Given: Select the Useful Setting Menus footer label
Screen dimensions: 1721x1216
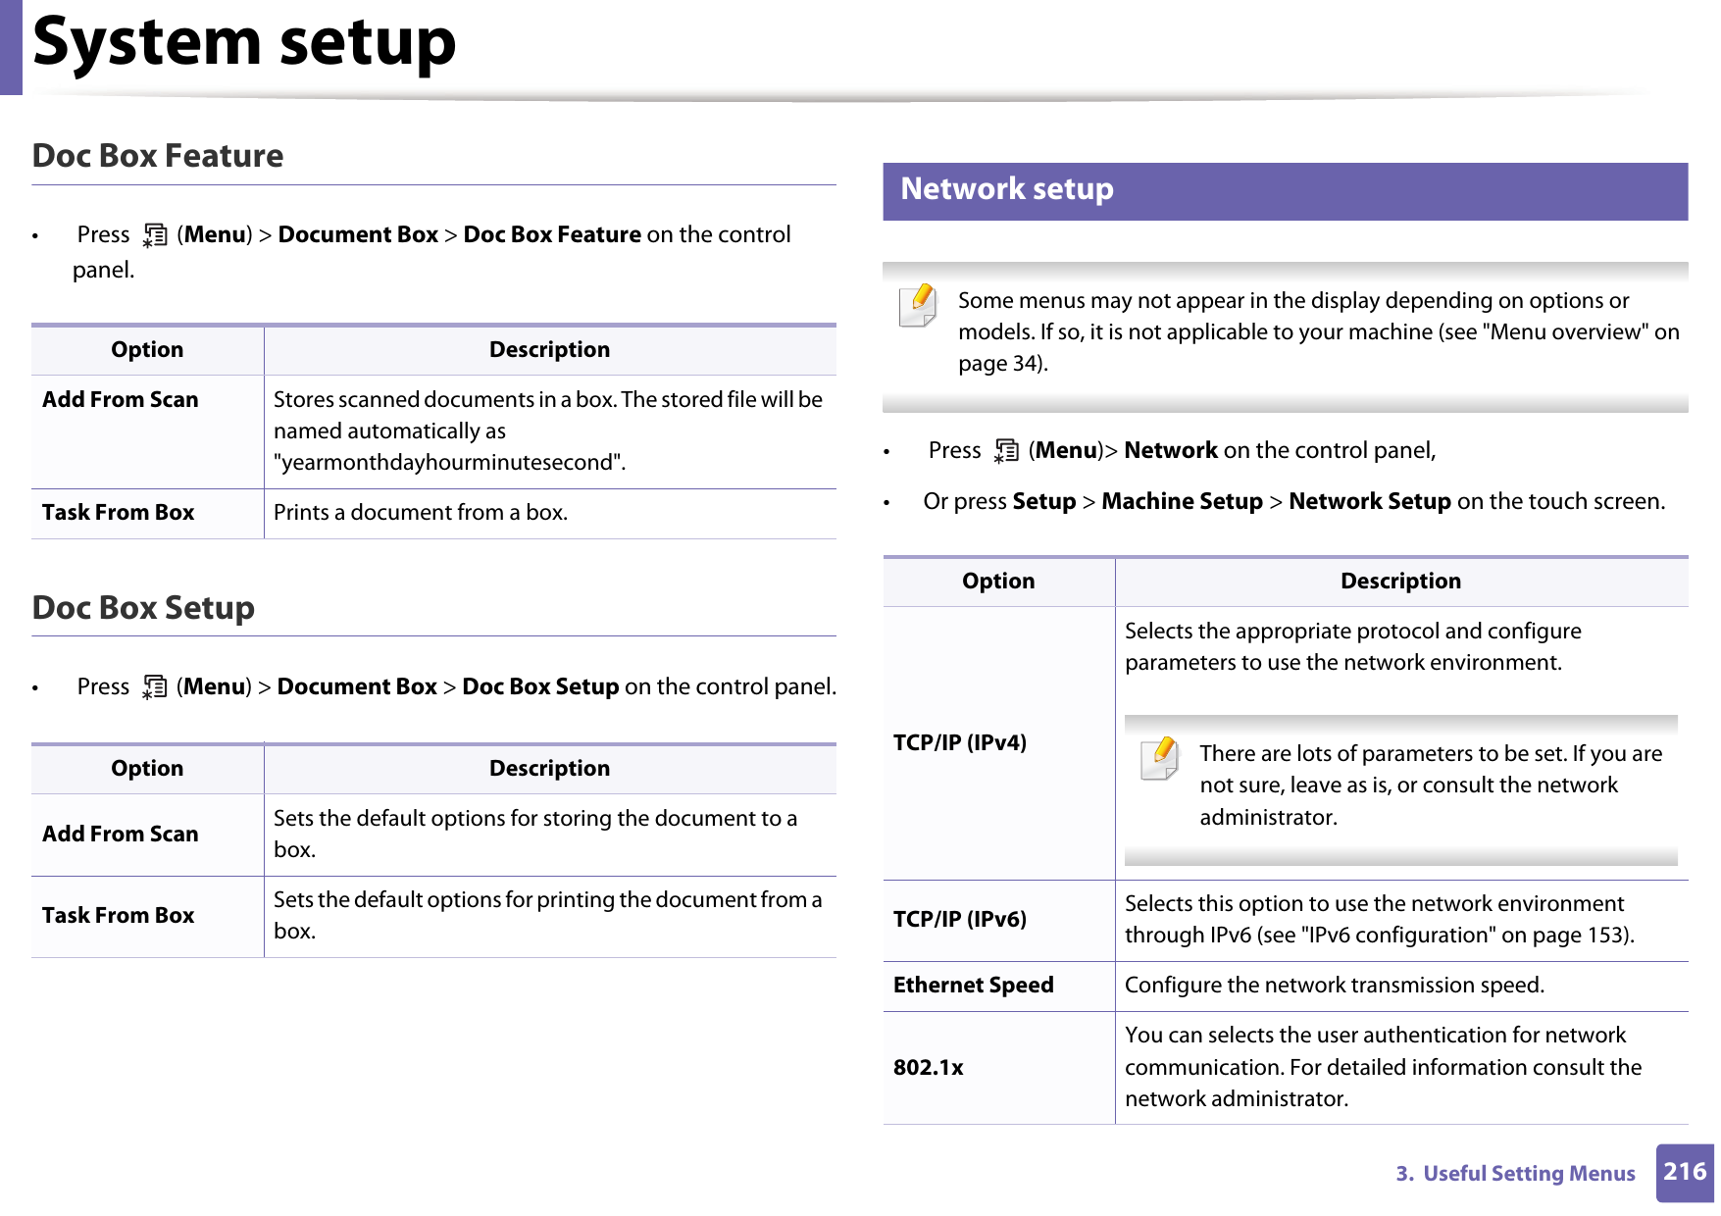Looking at the screenshot, I should point(1514,1173).
